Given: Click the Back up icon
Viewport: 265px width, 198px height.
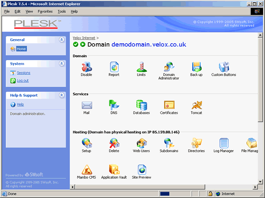Looking at the screenshot, I should pos(196,67).
